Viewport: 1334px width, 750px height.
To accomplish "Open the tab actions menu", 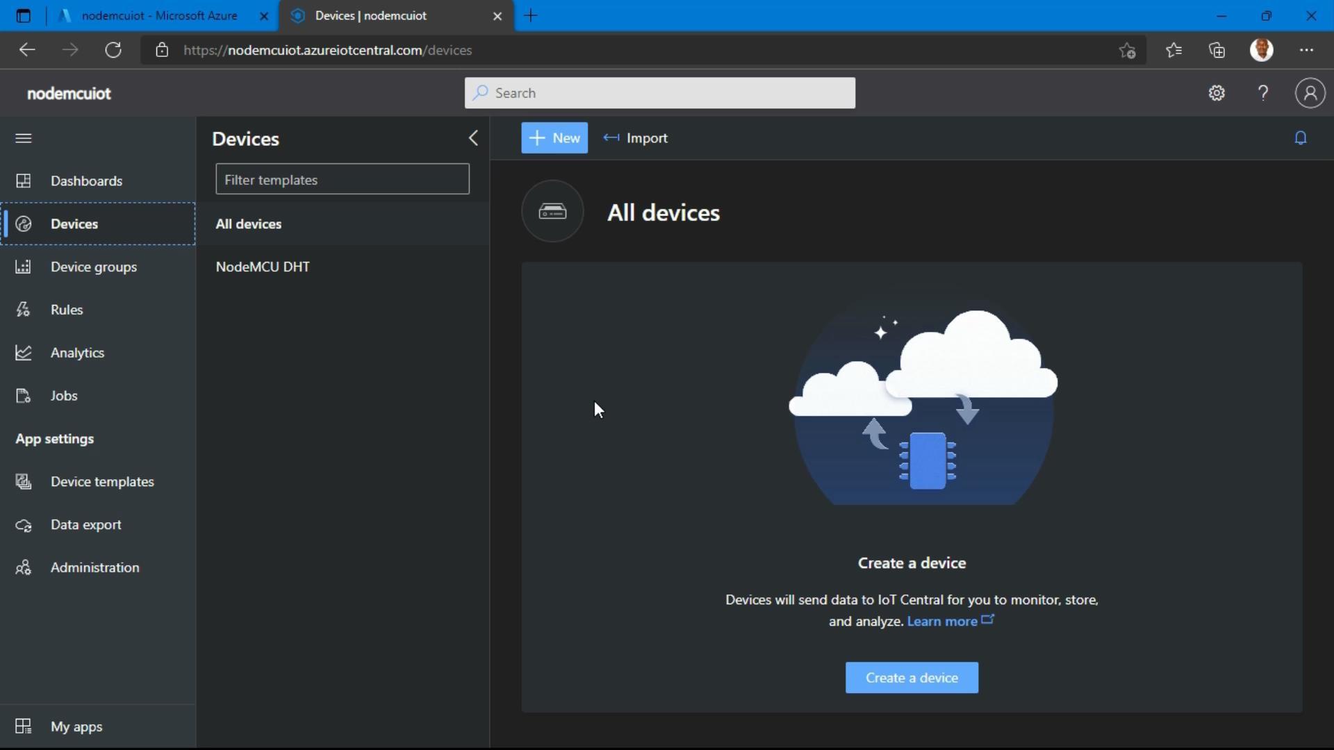I will 23,15.
